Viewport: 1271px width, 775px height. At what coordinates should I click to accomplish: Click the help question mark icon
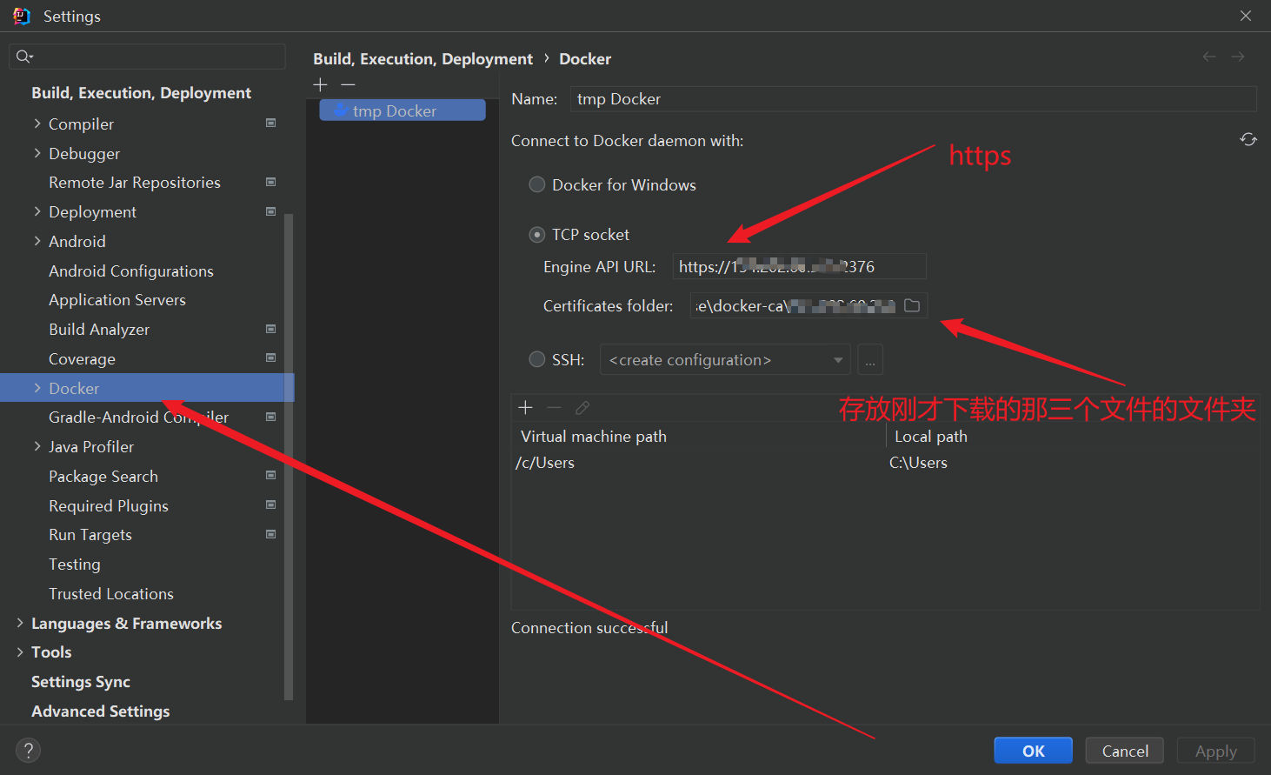(28, 750)
